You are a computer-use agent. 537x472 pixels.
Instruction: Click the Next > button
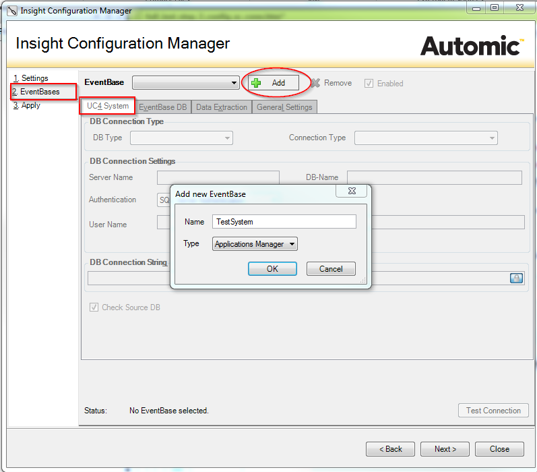pyautogui.click(x=445, y=449)
